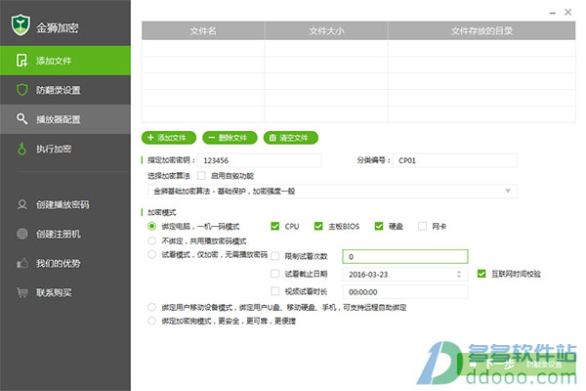The image size is (586, 391).
Task: Click the green 添加文件 button
Action: tap(169, 138)
